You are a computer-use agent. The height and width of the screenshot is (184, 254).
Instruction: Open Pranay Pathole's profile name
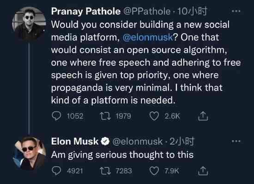pyautogui.click(x=86, y=12)
